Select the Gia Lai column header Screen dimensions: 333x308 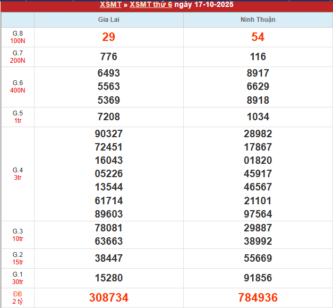click(108, 20)
